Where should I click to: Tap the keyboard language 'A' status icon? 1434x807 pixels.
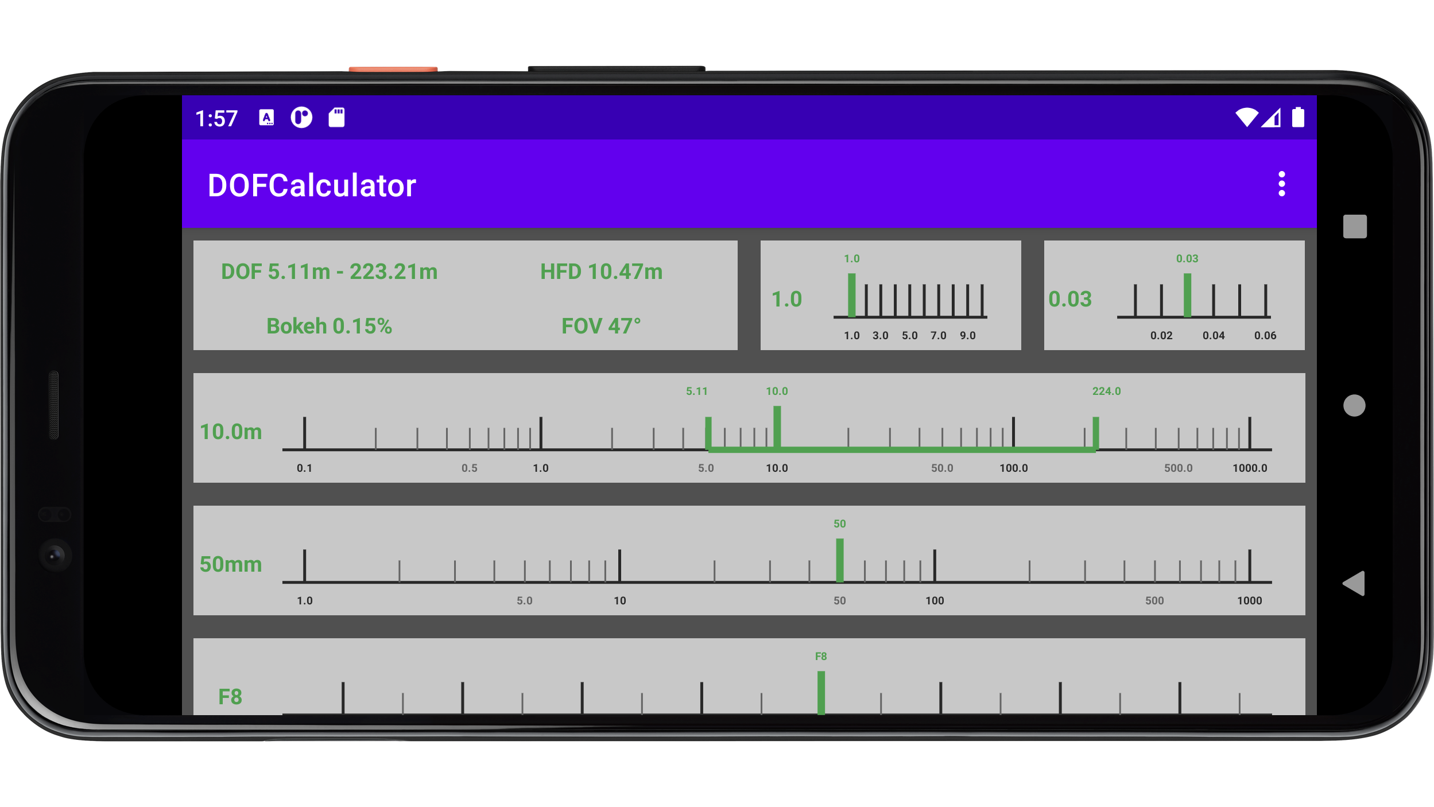click(x=266, y=118)
